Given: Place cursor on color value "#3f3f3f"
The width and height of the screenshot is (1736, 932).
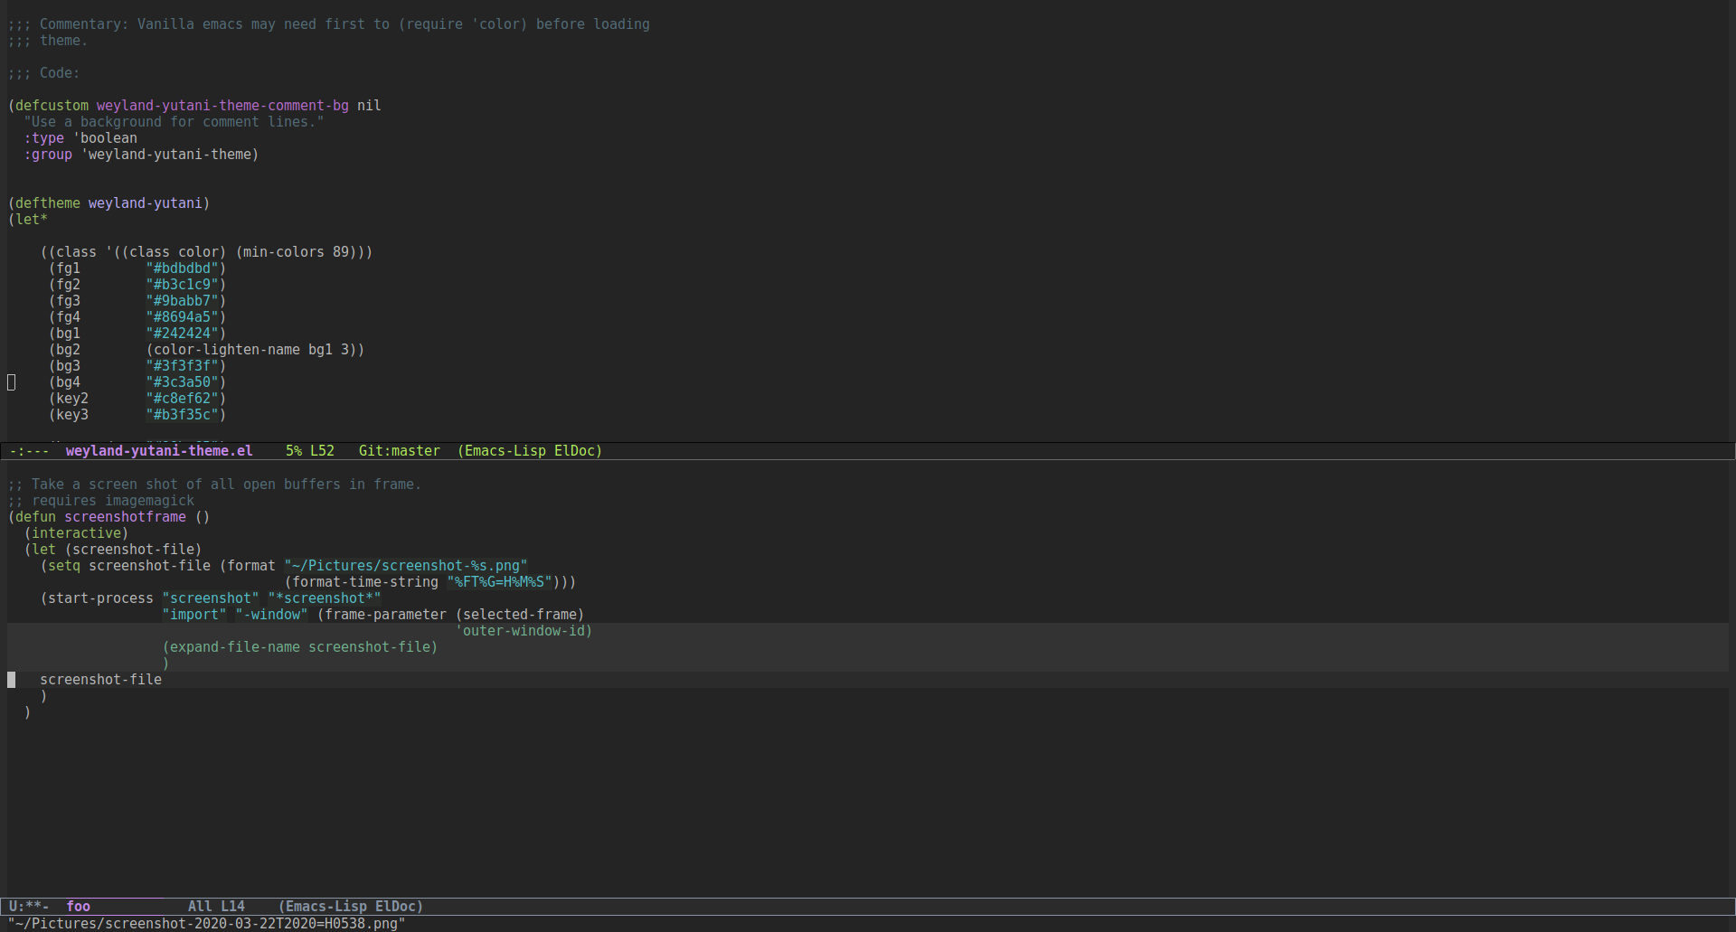Looking at the screenshot, I should (x=183, y=365).
